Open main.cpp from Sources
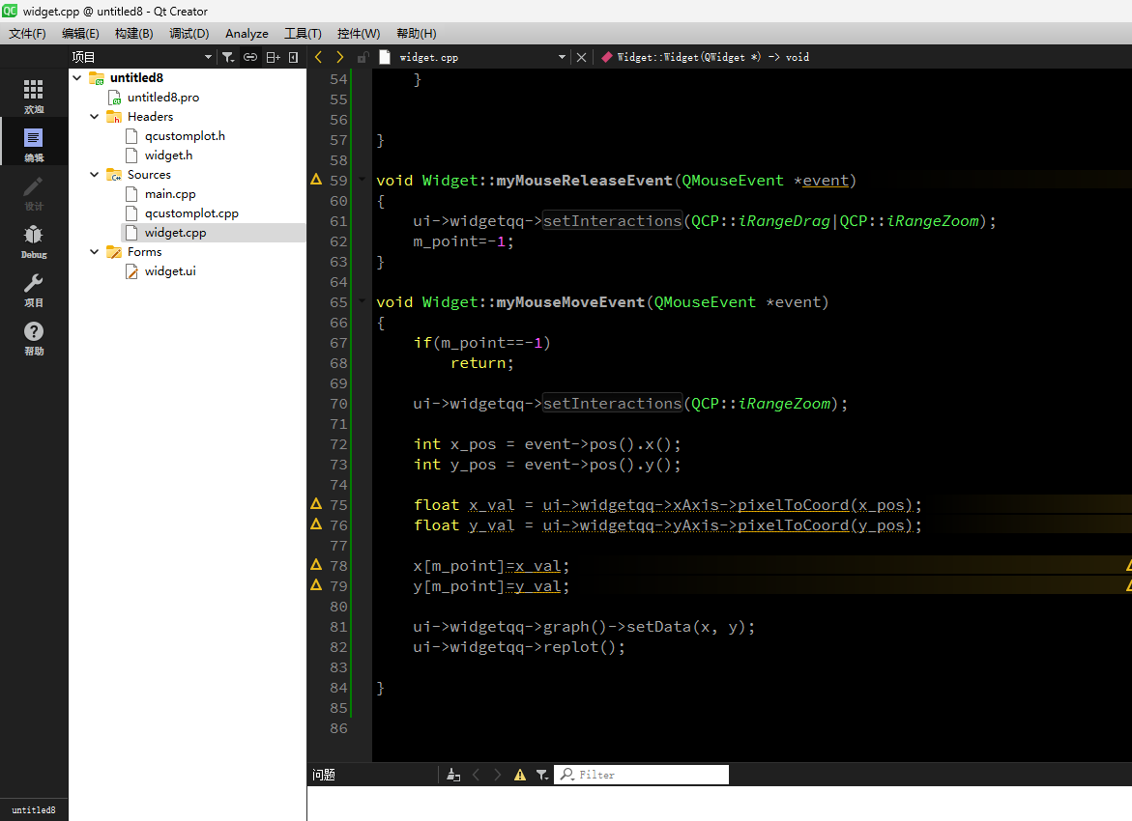1132x821 pixels. click(170, 193)
